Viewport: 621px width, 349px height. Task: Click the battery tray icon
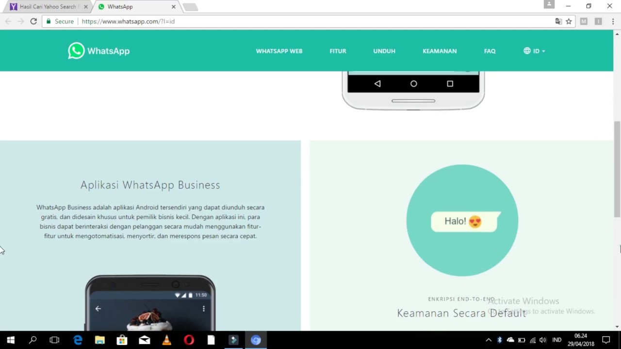(522, 340)
